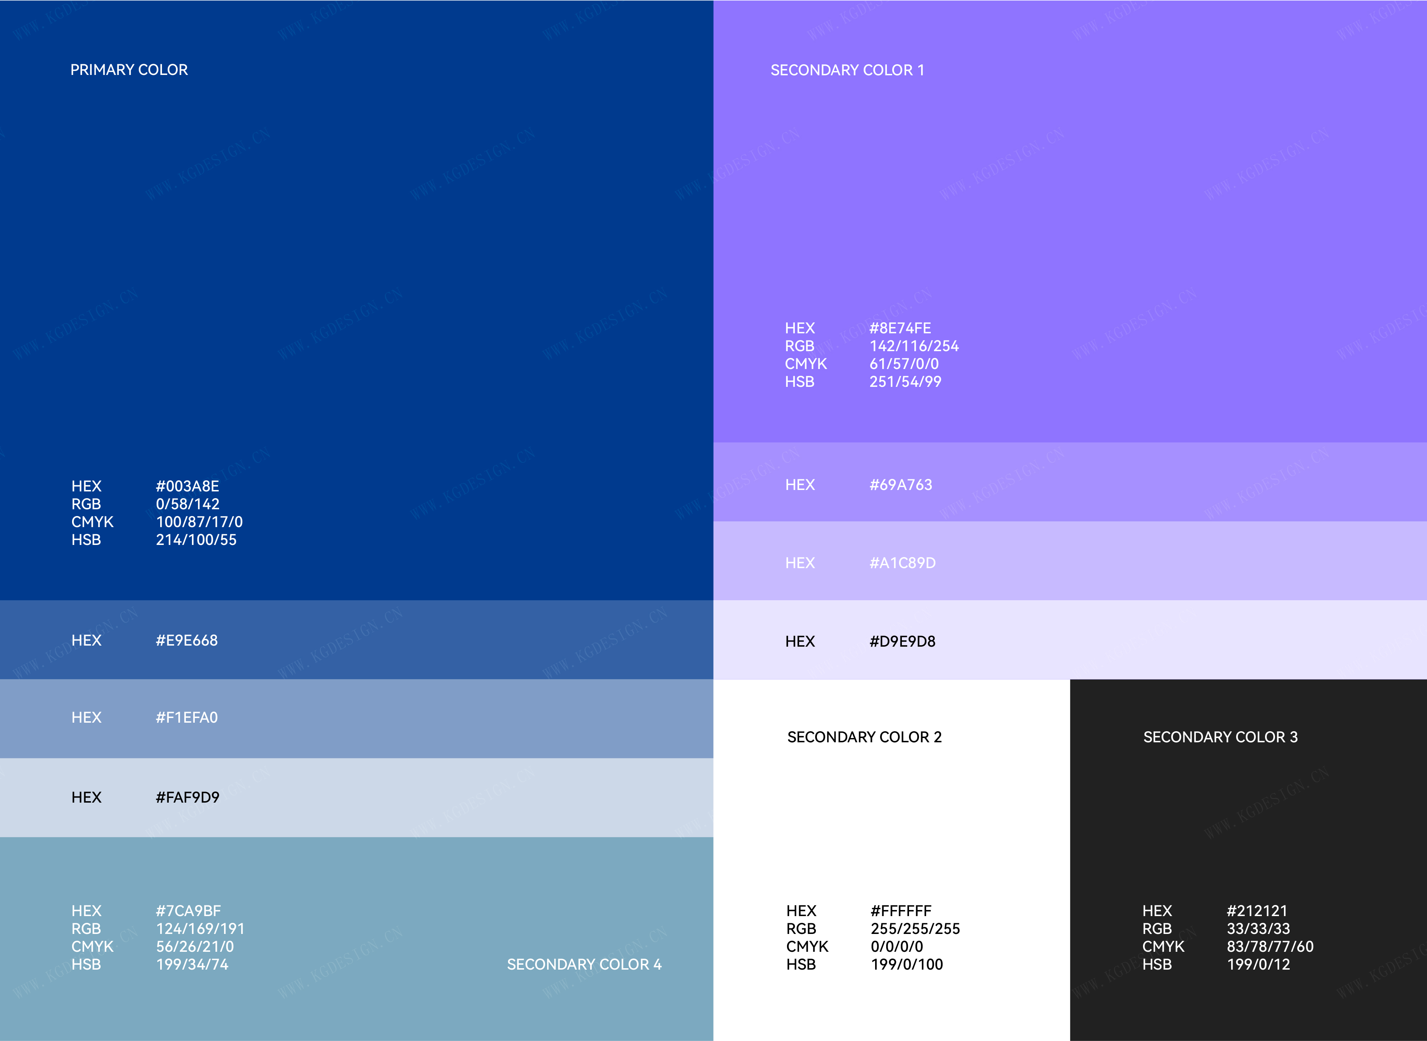
Task: Select hex value #FFFFFF
Action: pos(901,911)
